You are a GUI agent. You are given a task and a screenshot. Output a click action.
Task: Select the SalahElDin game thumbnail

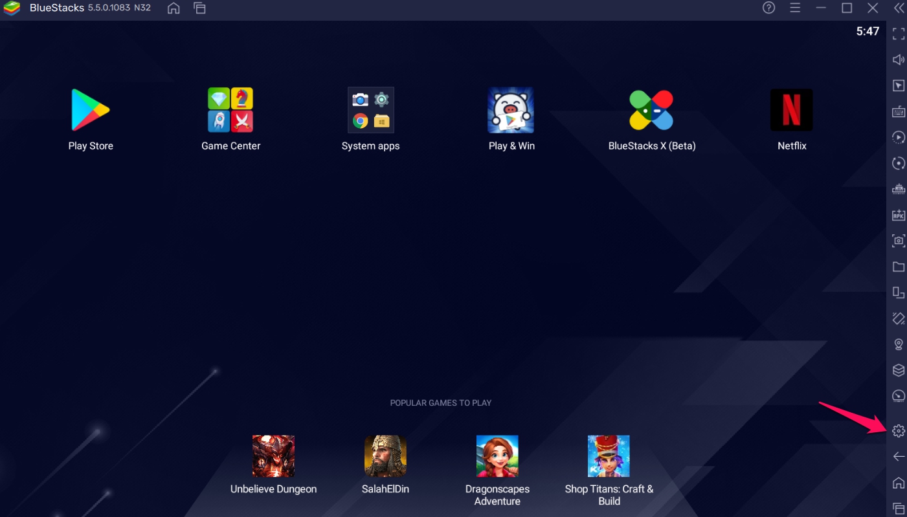[385, 456]
